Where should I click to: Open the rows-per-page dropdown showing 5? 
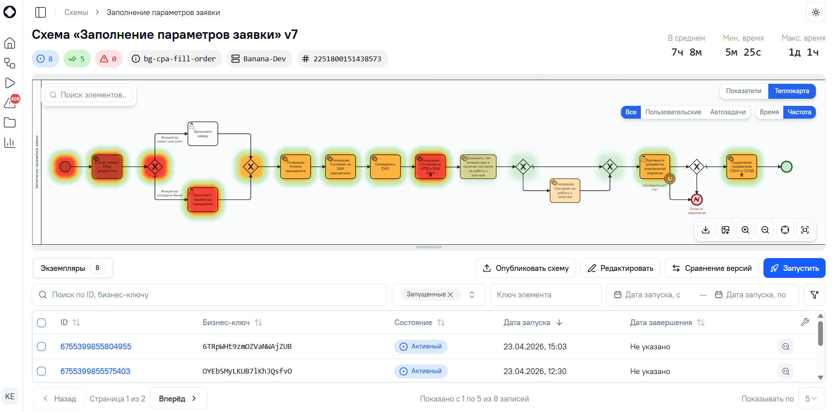812,398
